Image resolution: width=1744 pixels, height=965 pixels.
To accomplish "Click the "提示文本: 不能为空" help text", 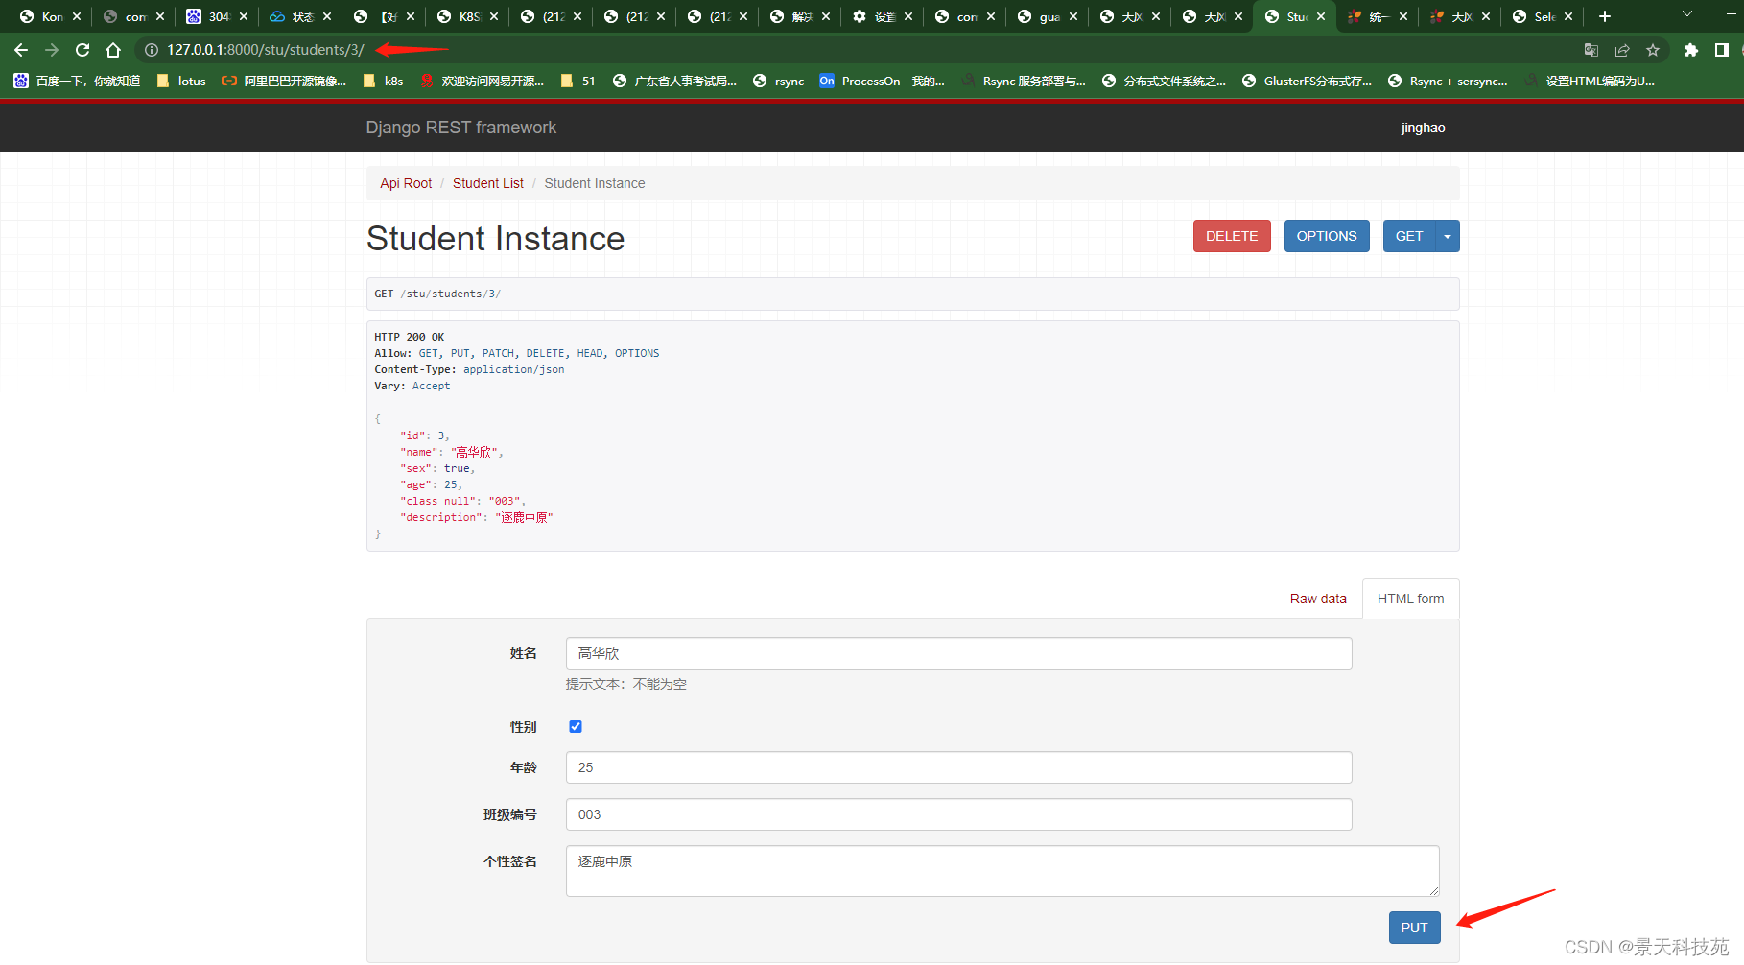I will 626,684.
